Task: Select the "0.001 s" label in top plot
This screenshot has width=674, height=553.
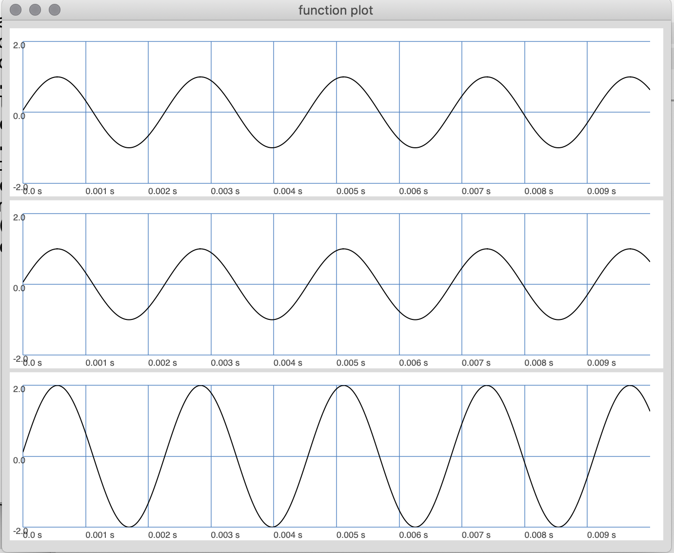Action: tap(100, 191)
